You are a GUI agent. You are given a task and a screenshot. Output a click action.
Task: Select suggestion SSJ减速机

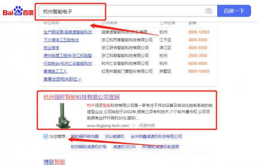pyautogui.click(x=114, y=137)
